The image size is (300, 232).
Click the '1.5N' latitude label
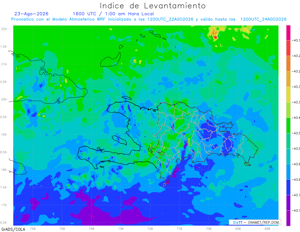4,47
